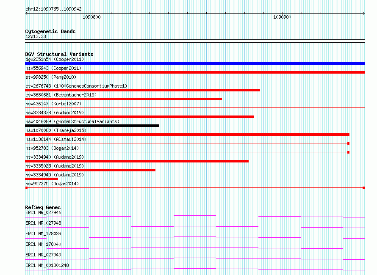
Task: Open the DGV Structural Variants track title
Action: (x=59, y=54)
